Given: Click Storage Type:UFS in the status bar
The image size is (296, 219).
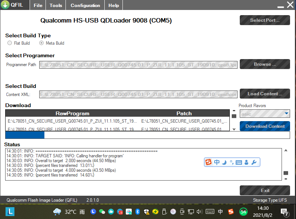Looking at the screenshot, I should (x=270, y=200).
